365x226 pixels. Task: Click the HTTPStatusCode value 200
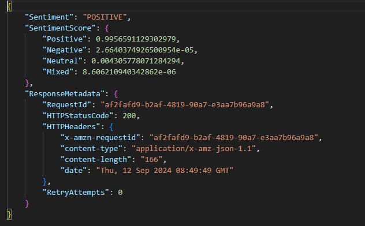(x=129, y=116)
